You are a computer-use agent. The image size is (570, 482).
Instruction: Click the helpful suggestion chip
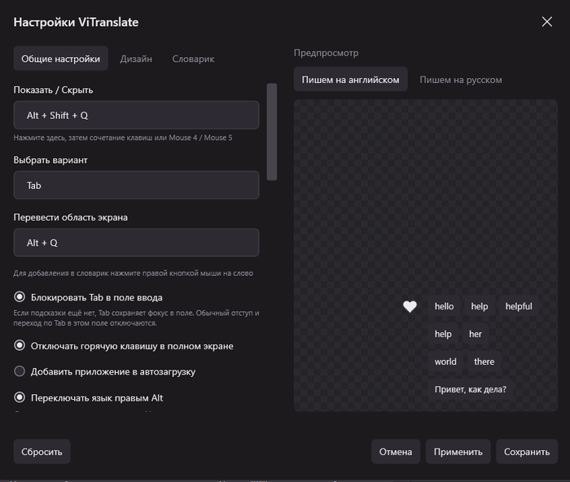[x=519, y=306]
